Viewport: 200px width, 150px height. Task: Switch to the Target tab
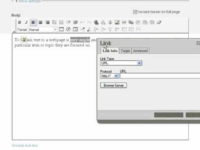[x=125, y=51]
